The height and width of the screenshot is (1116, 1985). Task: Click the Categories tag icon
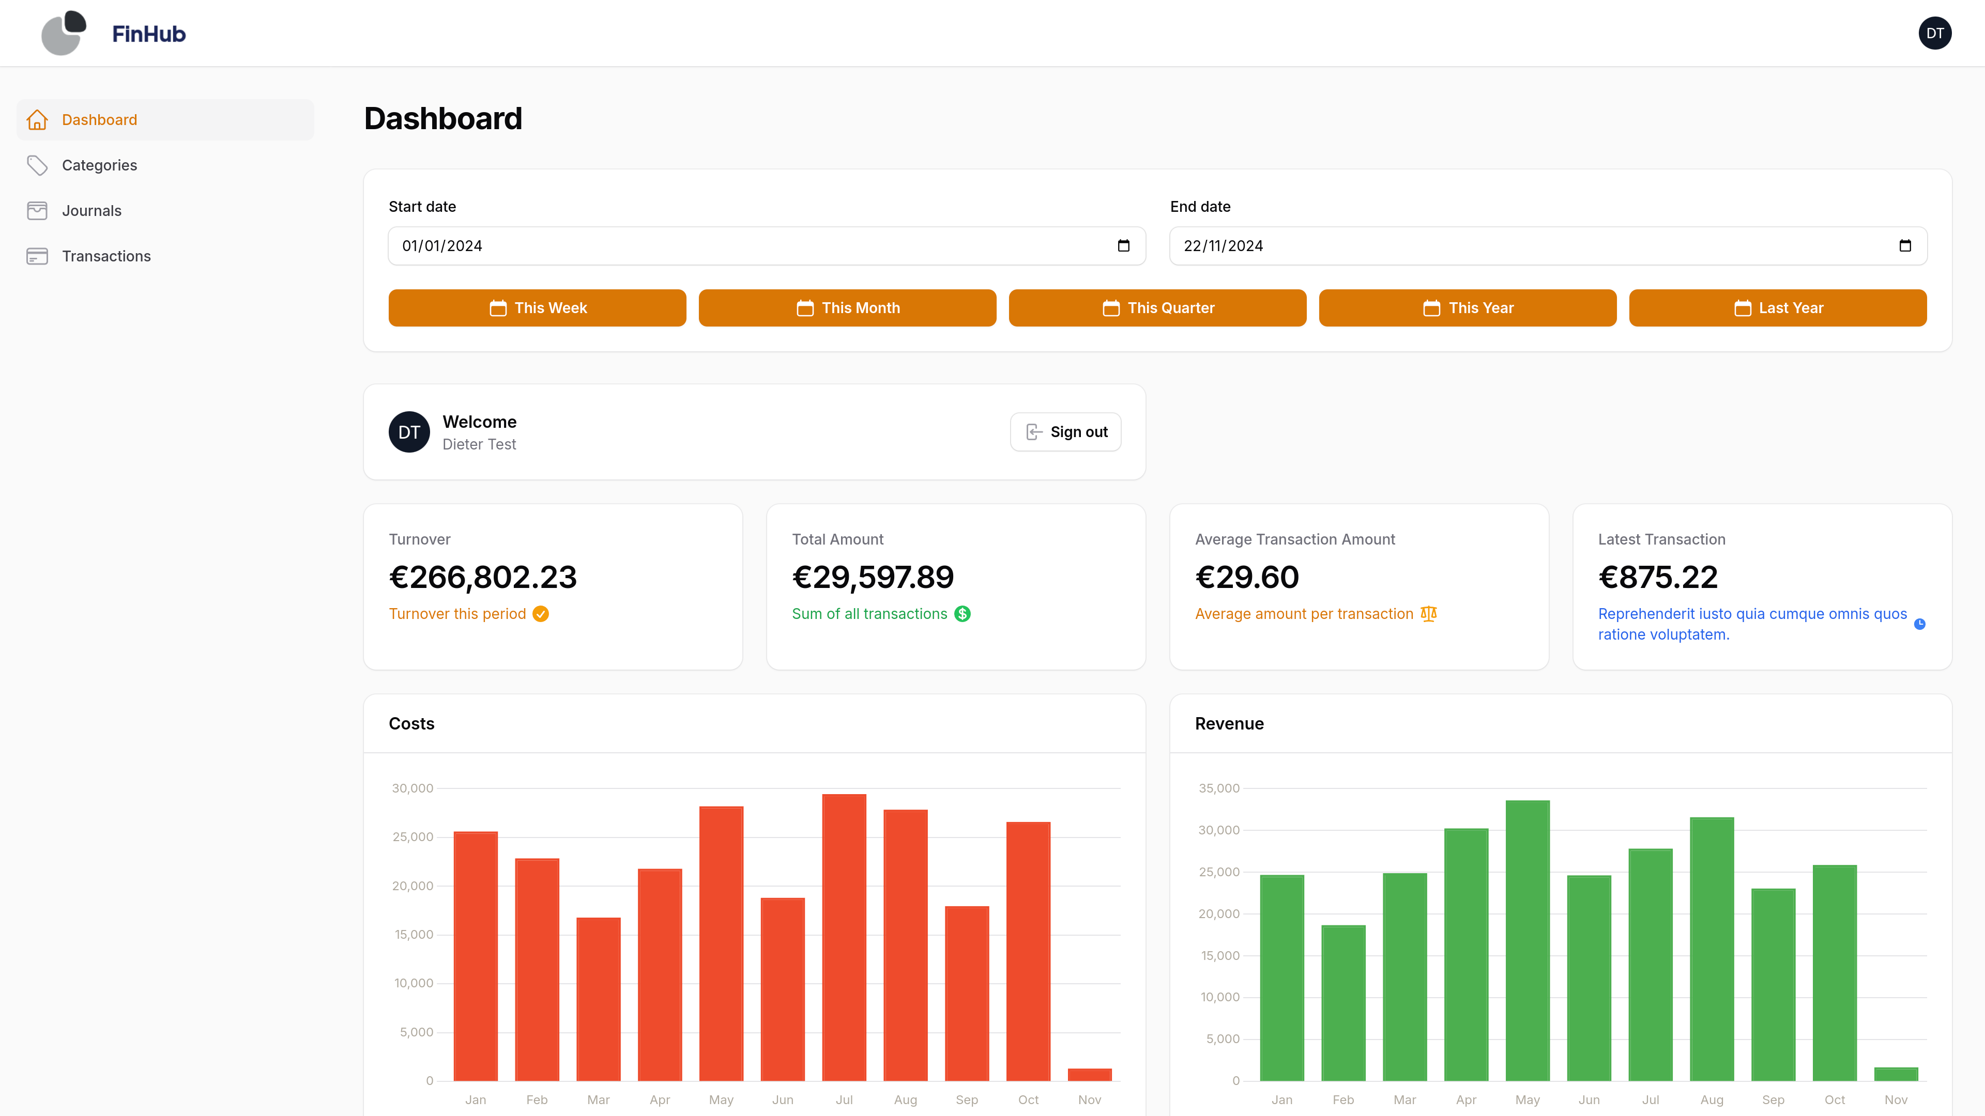pyautogui.click(x=37, y=165)
